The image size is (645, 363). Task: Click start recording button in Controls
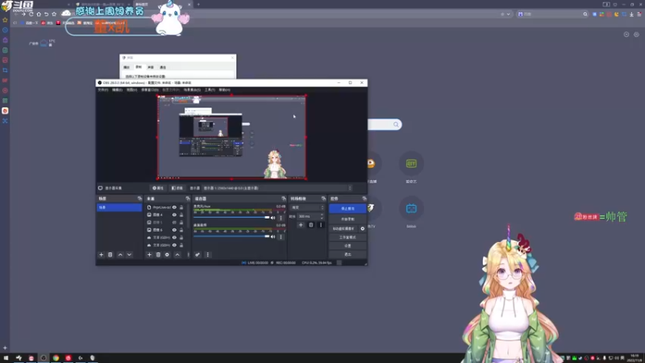pos(347,219)
